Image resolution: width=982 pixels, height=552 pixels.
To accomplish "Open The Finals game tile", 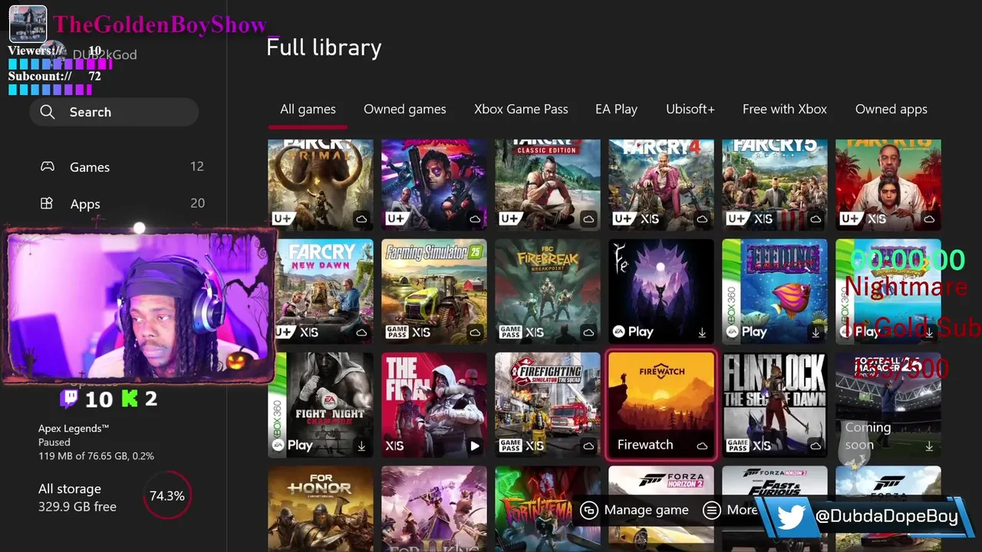I will 434,405.
